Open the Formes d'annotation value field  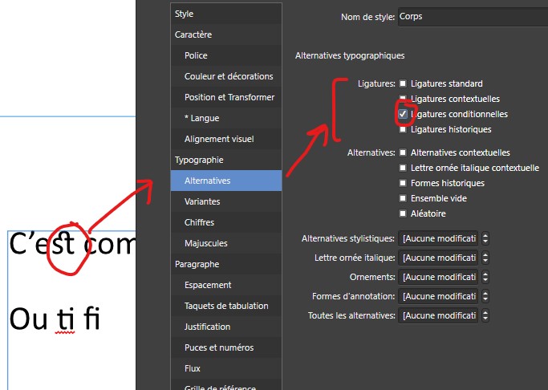click(x=438, y=296)
